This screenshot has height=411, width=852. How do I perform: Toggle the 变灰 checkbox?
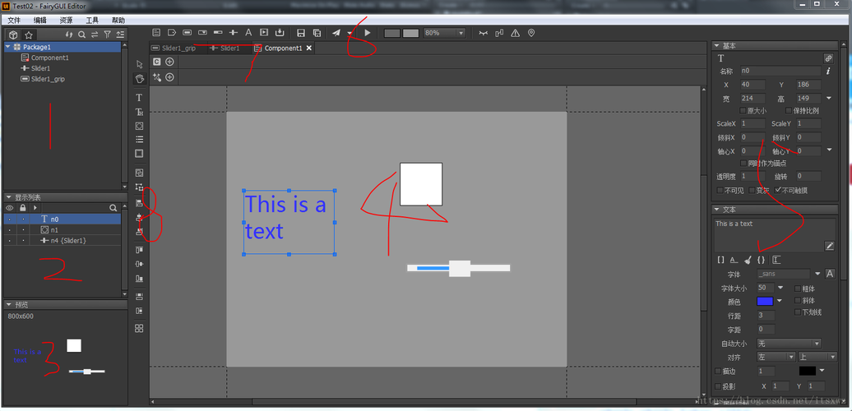click(752, 191)
